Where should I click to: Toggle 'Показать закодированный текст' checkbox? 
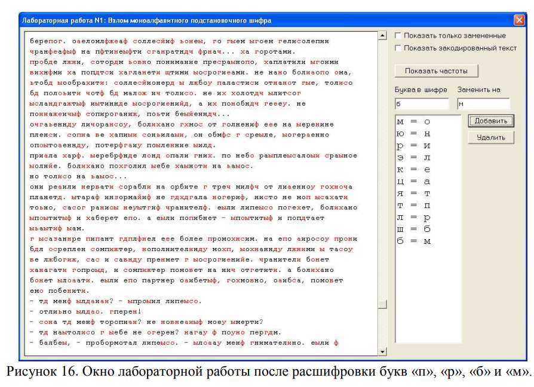pos(398,48)
